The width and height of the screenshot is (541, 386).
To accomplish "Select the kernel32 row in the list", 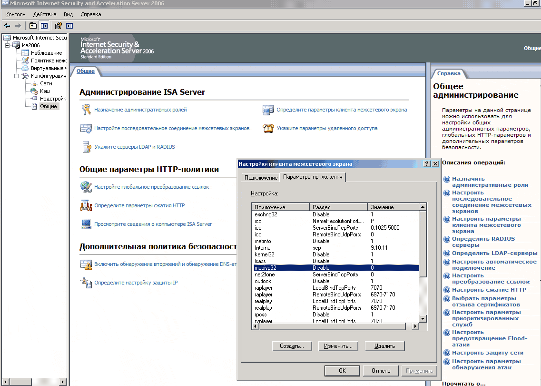I will pos(336,254).
